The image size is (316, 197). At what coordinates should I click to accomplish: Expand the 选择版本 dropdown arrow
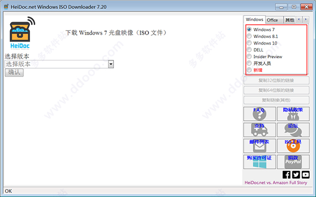point(111,64)
